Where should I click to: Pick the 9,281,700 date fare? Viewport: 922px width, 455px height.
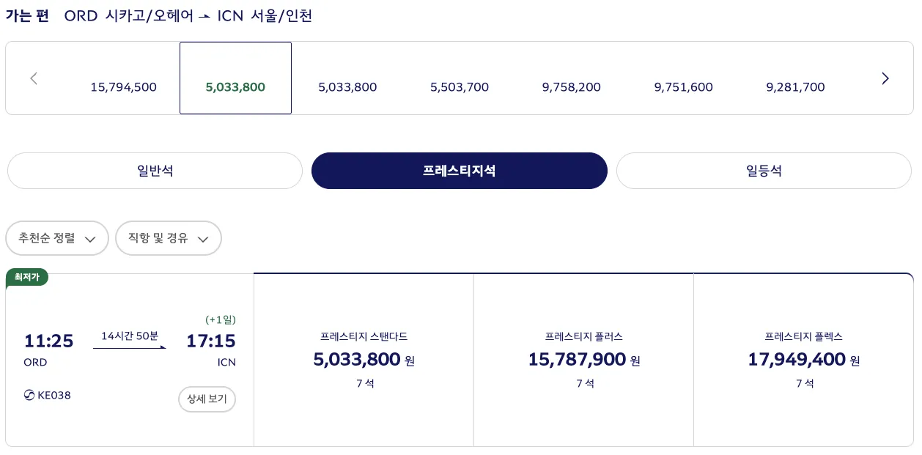(795, 87)
